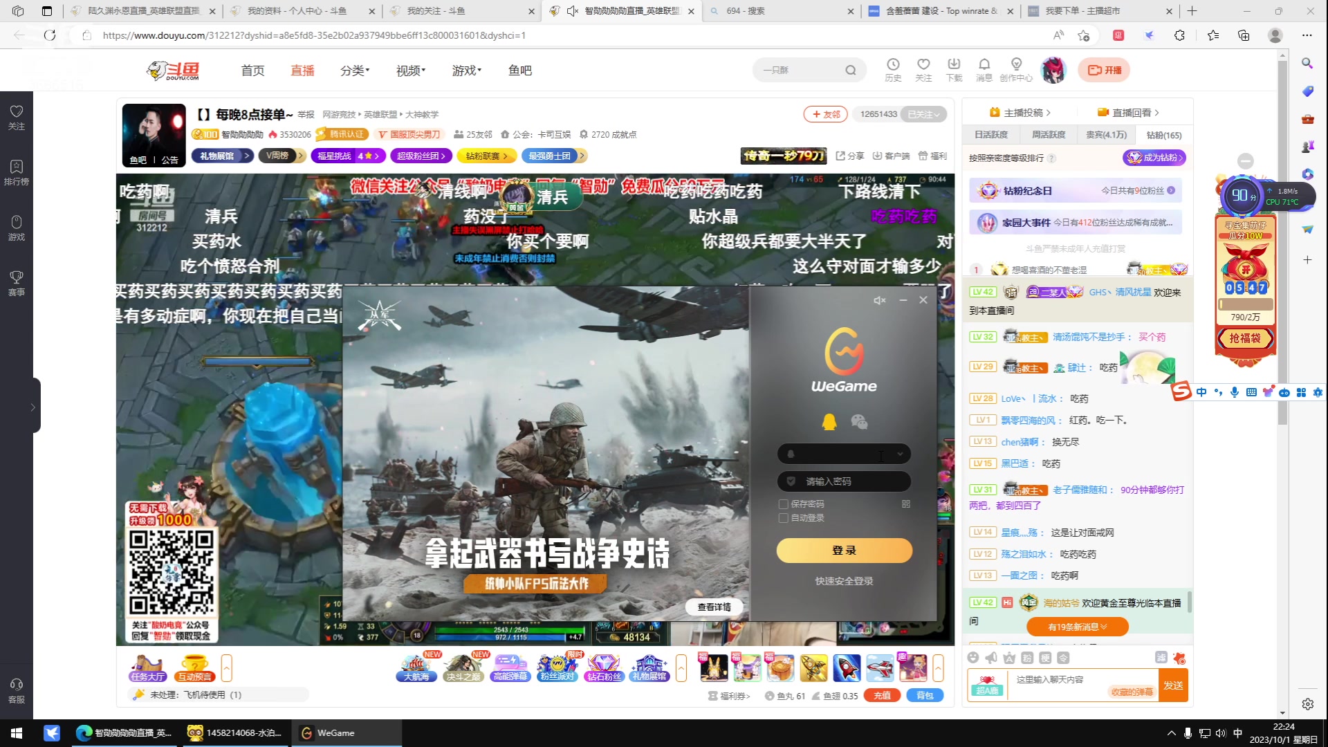The height and width of the screenshot is (747, 1328).
Task: Switch to 钻粉(165) tab
Action: pos(1164,136)
